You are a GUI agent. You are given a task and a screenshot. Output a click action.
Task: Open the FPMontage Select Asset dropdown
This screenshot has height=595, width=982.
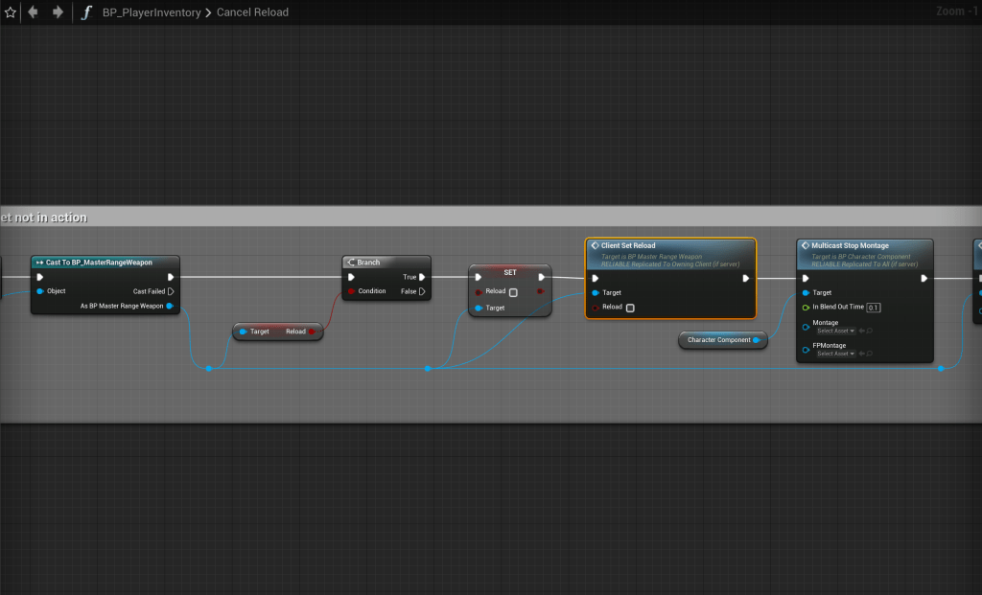coord(835,354)
